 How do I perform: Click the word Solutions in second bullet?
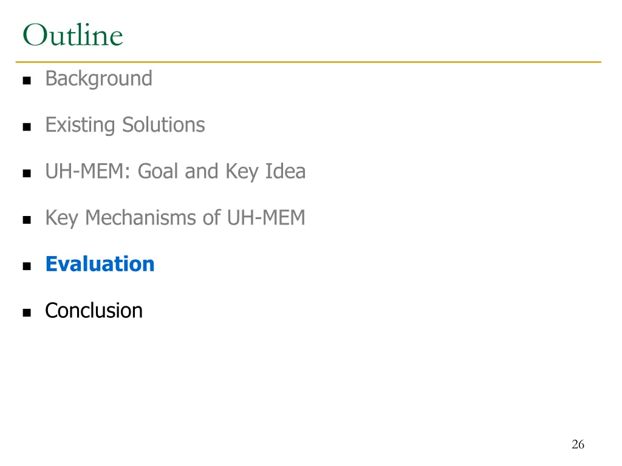click(x=163, y=125)
